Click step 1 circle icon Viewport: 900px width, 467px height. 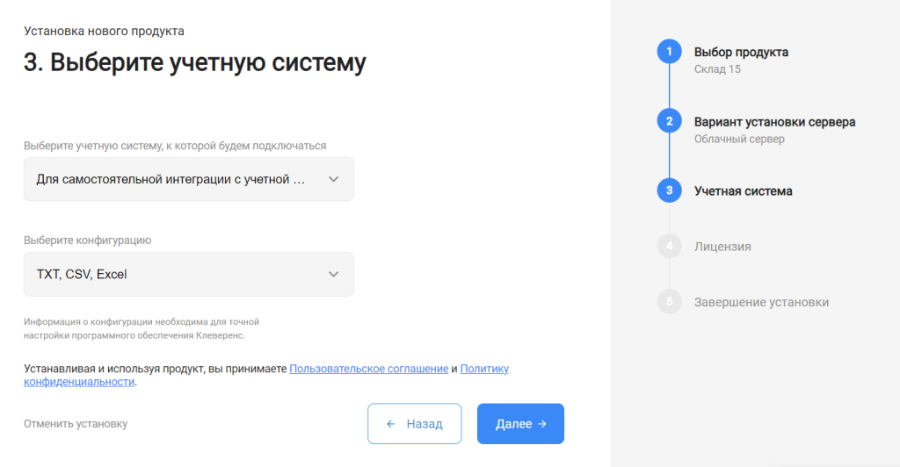point(669,52)
